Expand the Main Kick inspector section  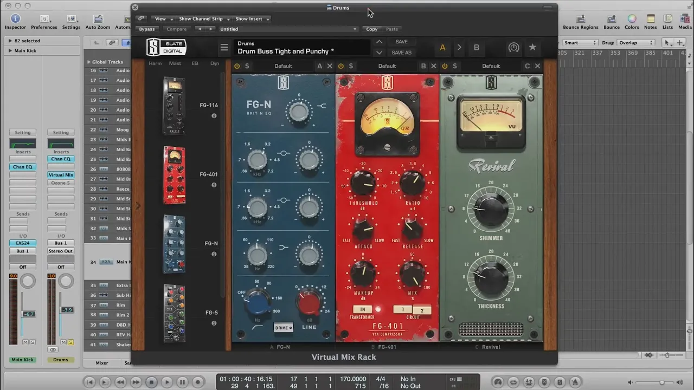10,50
